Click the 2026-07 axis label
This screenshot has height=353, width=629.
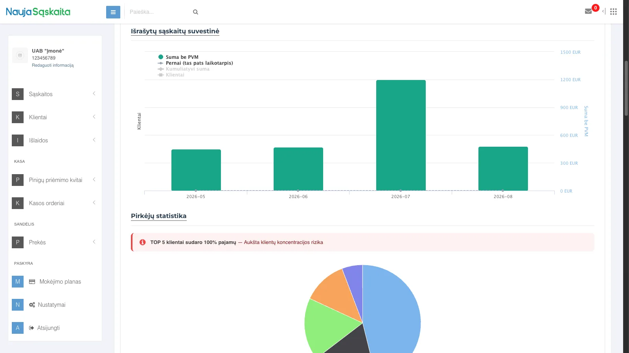point(401,197)
